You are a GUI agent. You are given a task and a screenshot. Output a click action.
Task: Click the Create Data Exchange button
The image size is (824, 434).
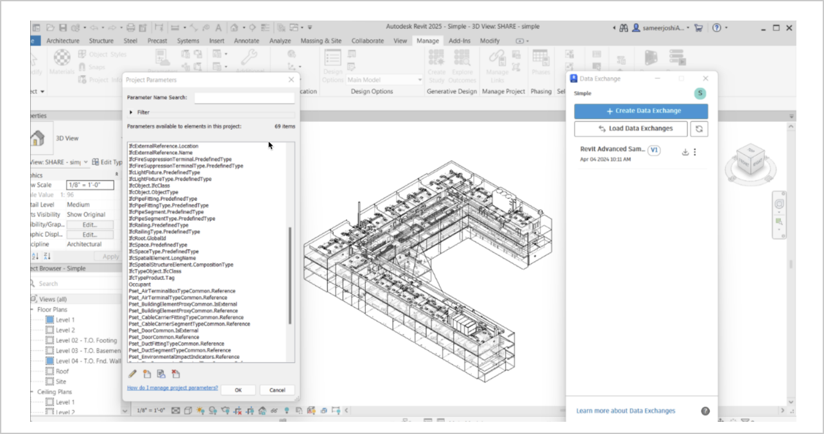coord(640,111)
